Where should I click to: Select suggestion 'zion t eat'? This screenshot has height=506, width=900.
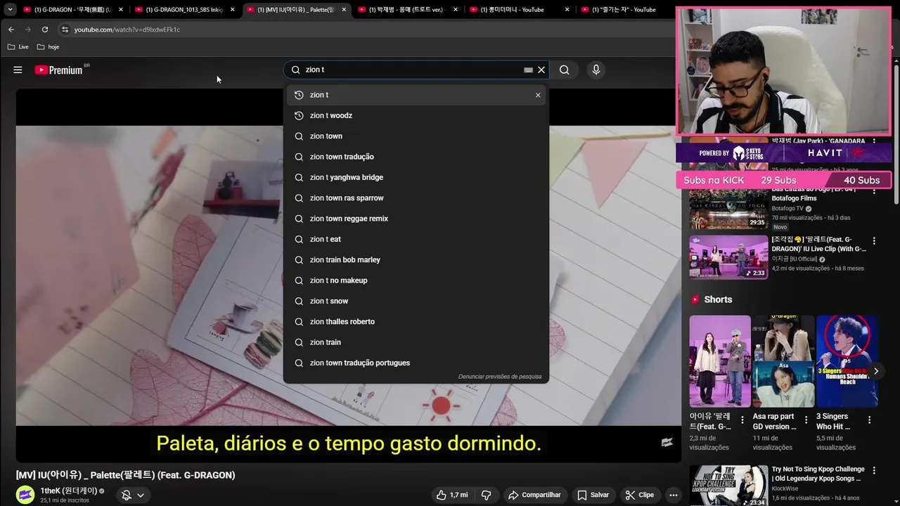416,239
